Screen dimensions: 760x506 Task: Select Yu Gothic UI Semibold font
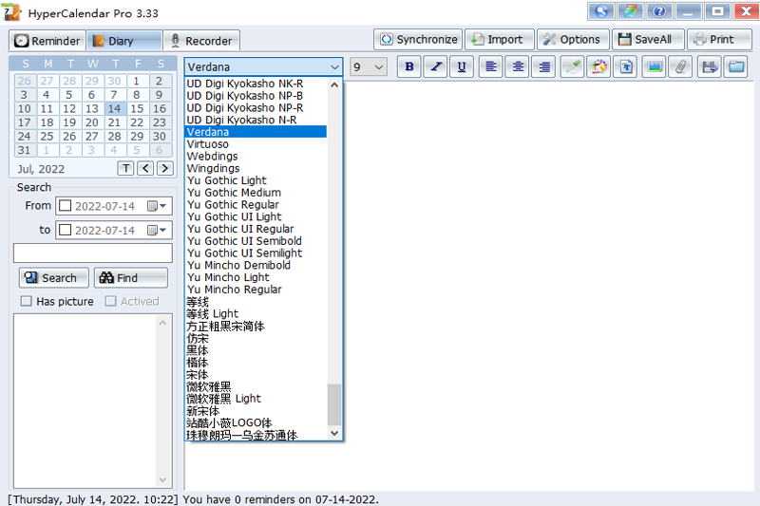click(x=256, y=240)
